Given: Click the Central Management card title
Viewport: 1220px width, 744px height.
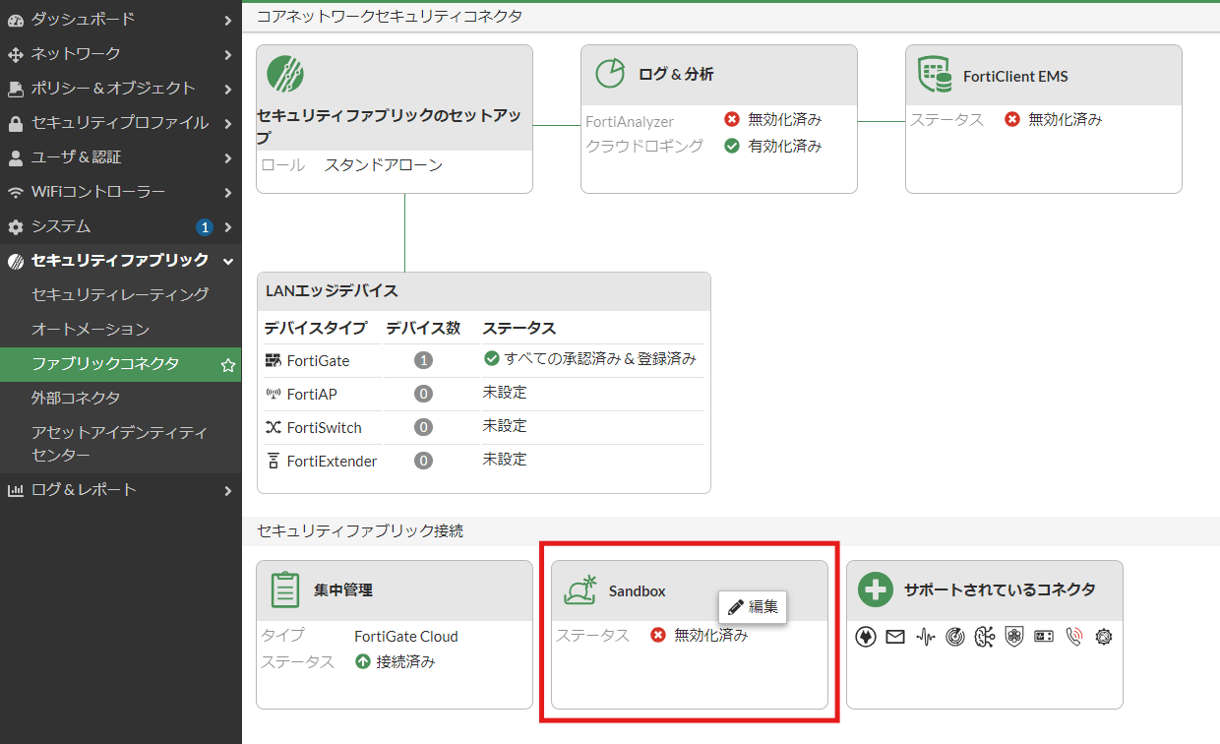Looking at the screenshot, I should click(343, 590).
